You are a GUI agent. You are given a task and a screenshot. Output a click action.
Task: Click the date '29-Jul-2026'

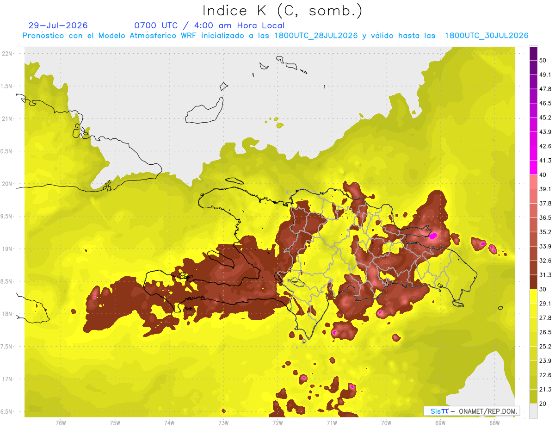[58, 25]
